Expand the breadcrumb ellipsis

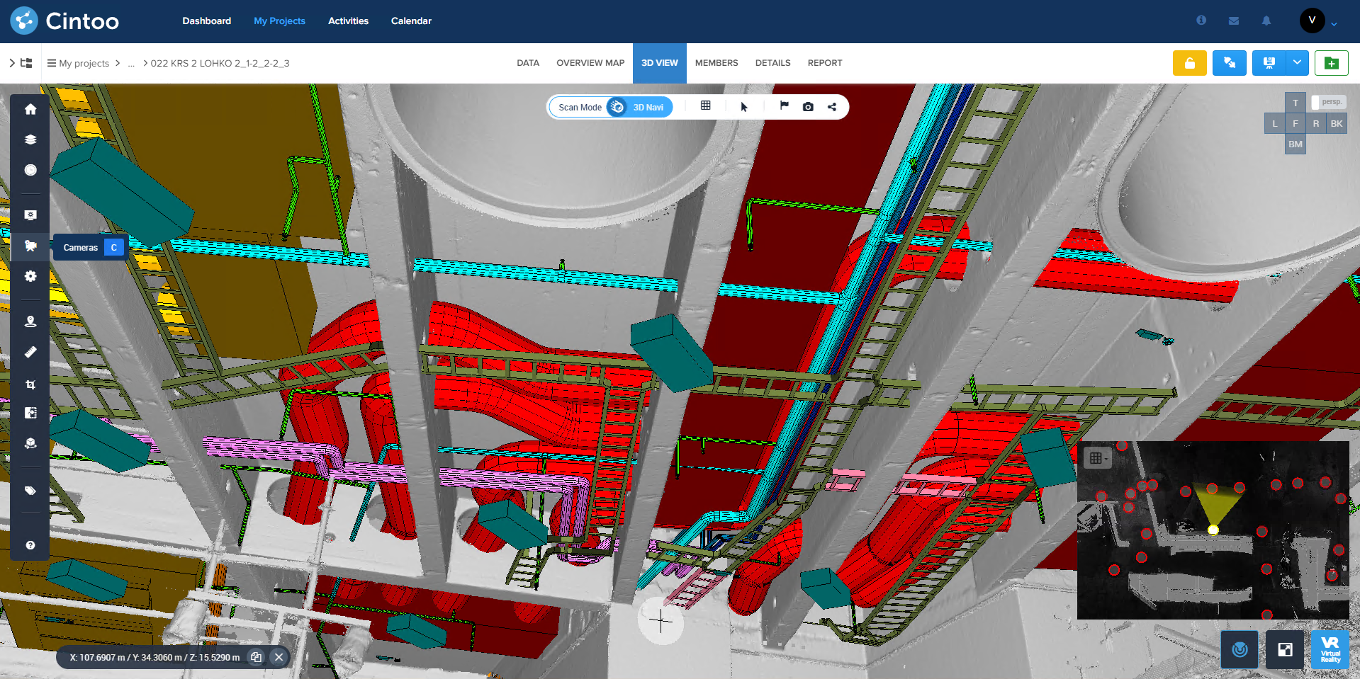pyautogui.click(x=131, y=63)
